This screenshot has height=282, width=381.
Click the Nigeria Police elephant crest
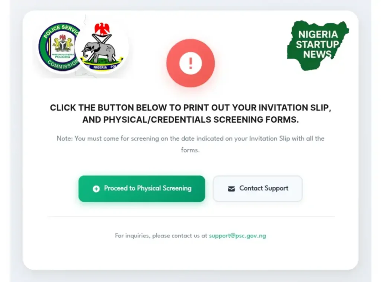click(102, 47)
